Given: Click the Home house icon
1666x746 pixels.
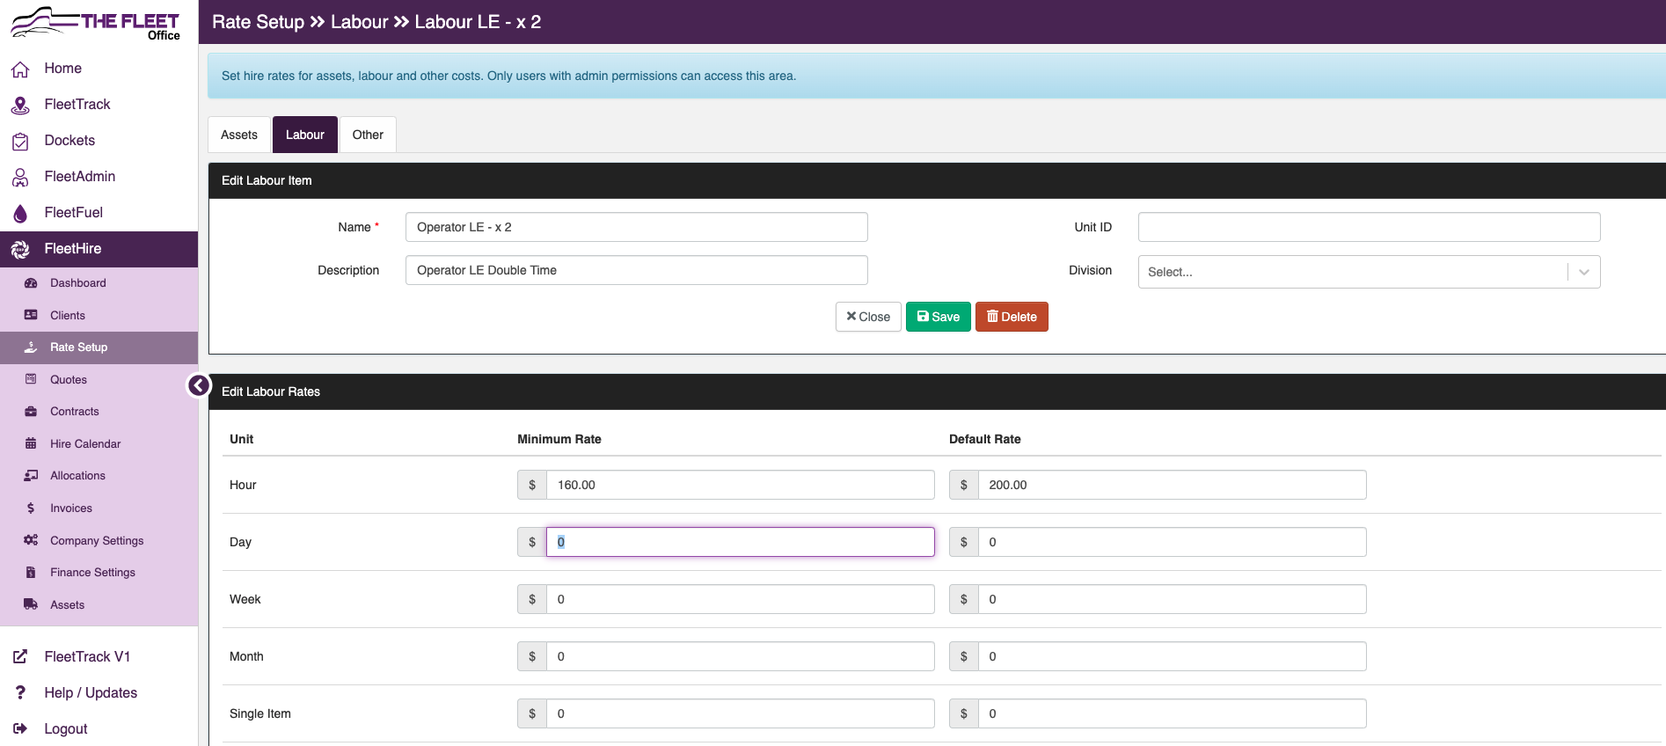Looking at the screenshot, I should [x=20, y=69].
